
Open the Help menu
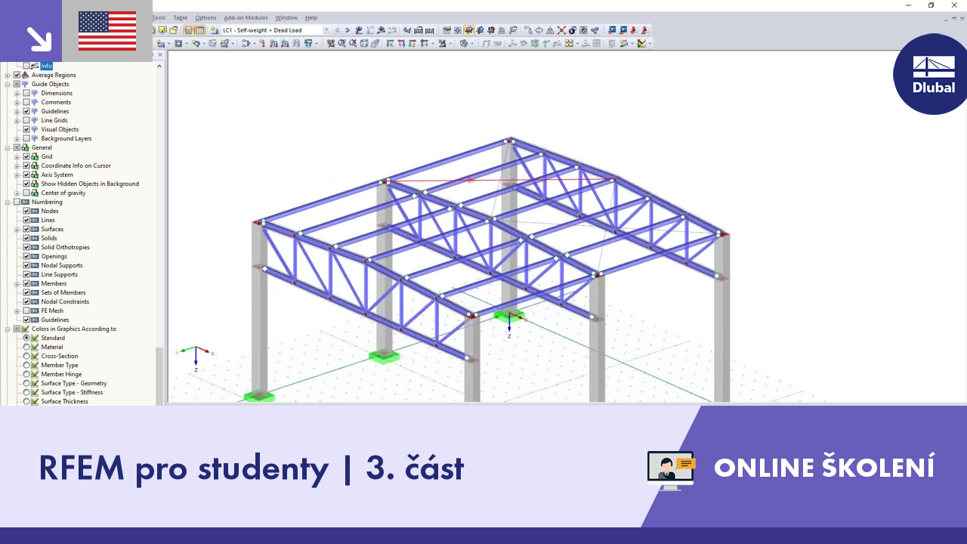tap(311, 17)
